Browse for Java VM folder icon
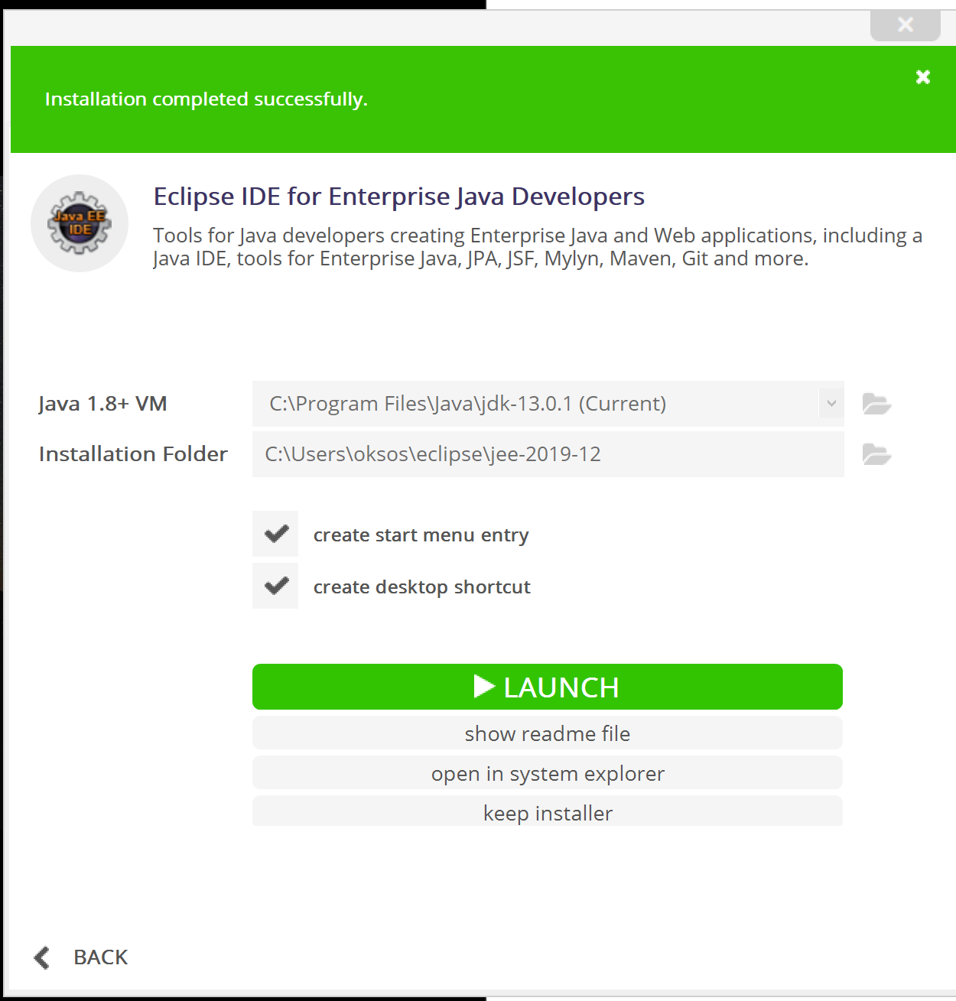The width and height of the screenshot is (956, 1001). pos(876,404)
